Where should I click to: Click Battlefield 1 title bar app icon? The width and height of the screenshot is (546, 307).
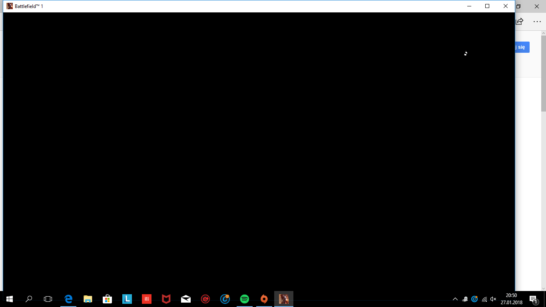pyautogui.click(x=10, y=6)
